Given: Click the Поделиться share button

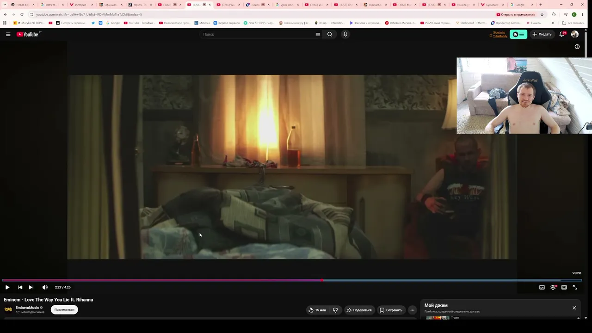Looking at the screenshot, I should (x=359, y=310).
